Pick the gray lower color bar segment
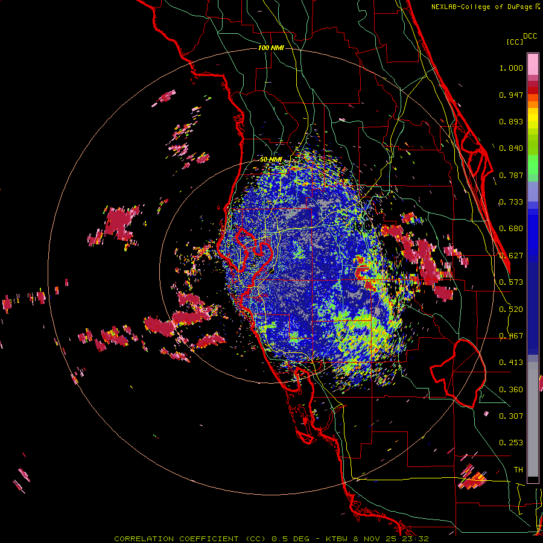The image size is (543, 543). tap(533, 419)
